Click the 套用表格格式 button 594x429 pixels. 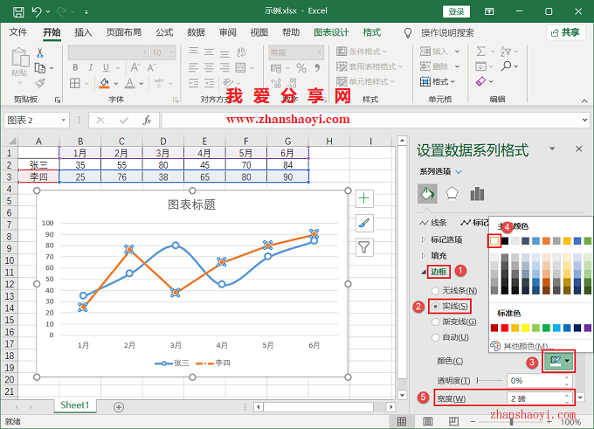point(369,66)
